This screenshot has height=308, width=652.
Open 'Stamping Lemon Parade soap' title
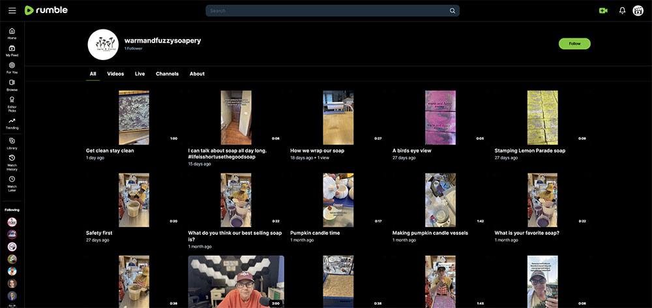(529, 151)
